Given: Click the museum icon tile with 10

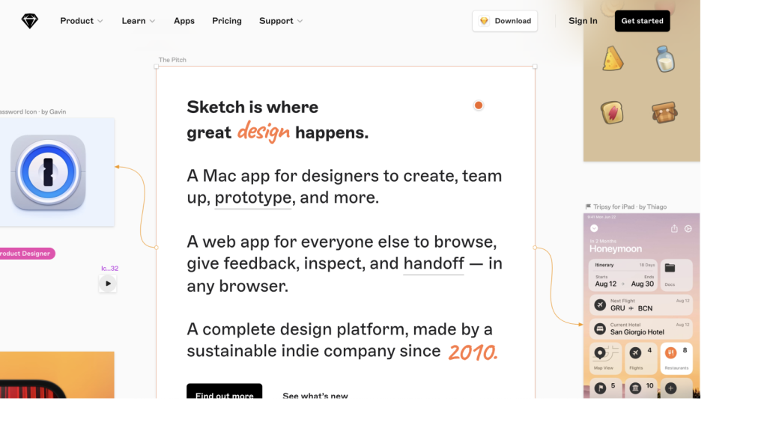Looking at the screenshot, I should [641, 388].
